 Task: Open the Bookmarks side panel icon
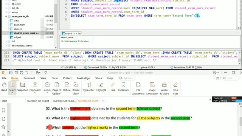pos(3,110)
